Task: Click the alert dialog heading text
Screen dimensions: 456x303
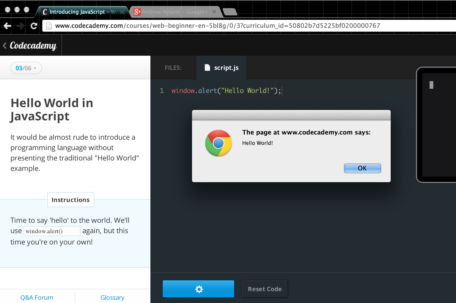Action: pos(306,132)
